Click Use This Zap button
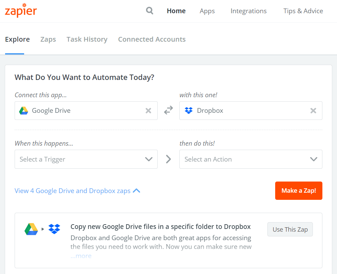 point(290,229)
